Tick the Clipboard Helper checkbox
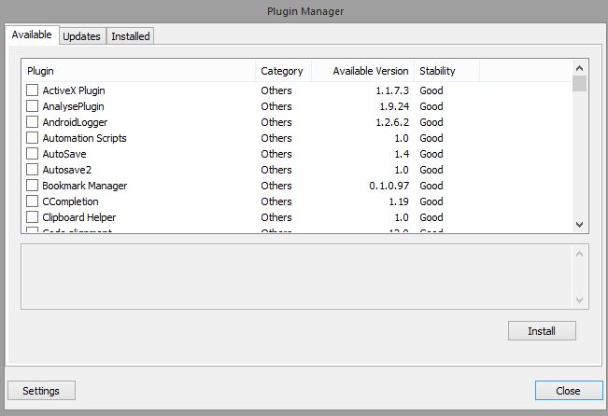This screenshot has width=608, height=416. [x=33, y=217]
